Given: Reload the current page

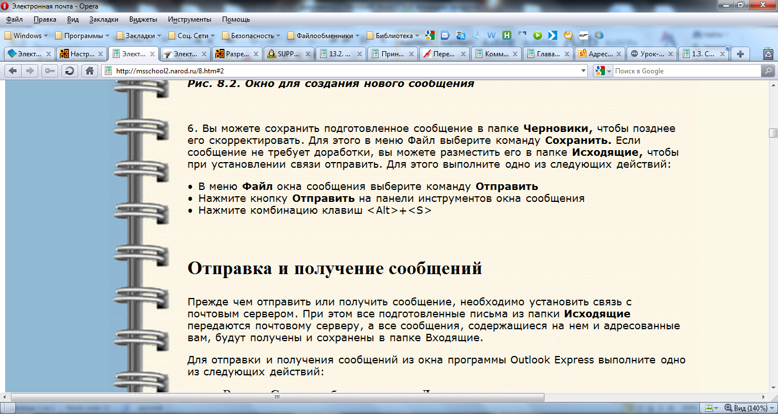Looking at the screenshot, I should [x=69, y=71].
